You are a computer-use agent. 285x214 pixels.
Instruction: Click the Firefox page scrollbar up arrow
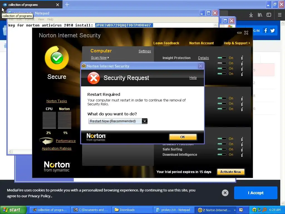[283, 23]
